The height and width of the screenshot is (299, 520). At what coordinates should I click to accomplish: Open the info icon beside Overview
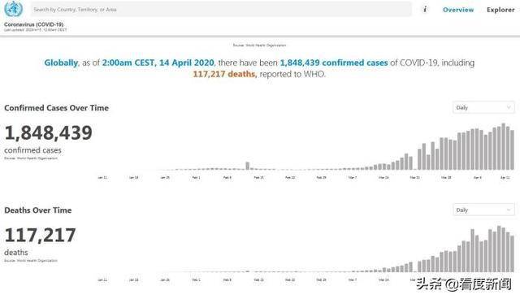[425, 9]
